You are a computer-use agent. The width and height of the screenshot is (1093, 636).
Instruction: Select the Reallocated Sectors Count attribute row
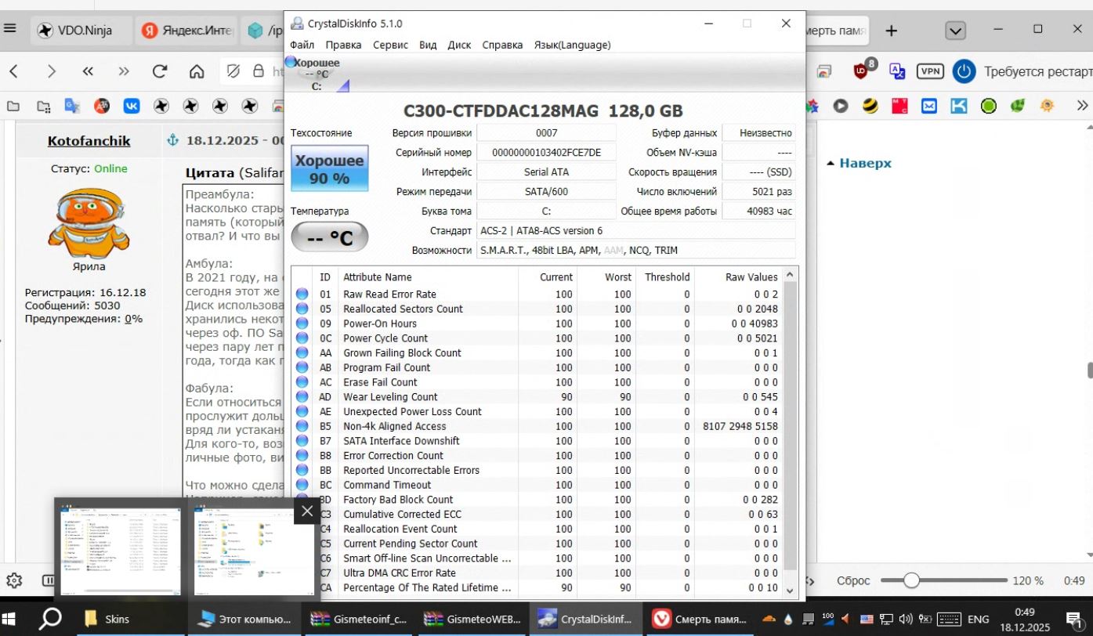click(537, 309)
